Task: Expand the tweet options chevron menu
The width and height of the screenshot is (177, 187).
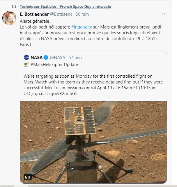Action: [164, 14]
